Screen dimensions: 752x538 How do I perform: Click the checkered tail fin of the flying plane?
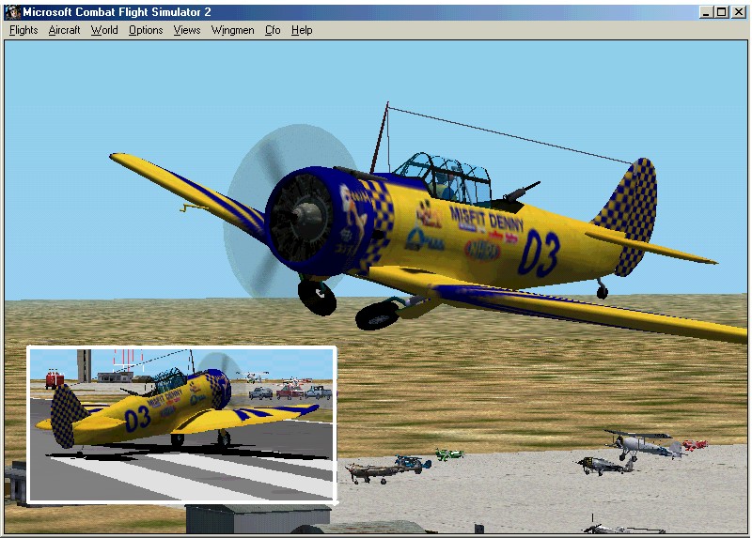click(x=630, y=211)
